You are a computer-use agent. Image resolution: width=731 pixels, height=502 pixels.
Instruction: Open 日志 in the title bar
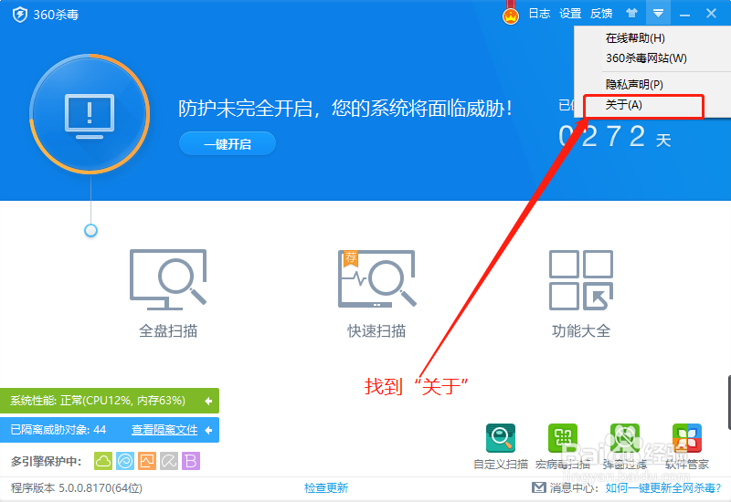539,14
